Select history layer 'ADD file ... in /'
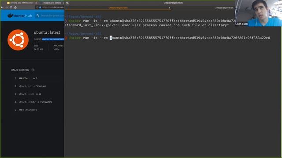Screen dimensions: 282x158 (28, 78)
